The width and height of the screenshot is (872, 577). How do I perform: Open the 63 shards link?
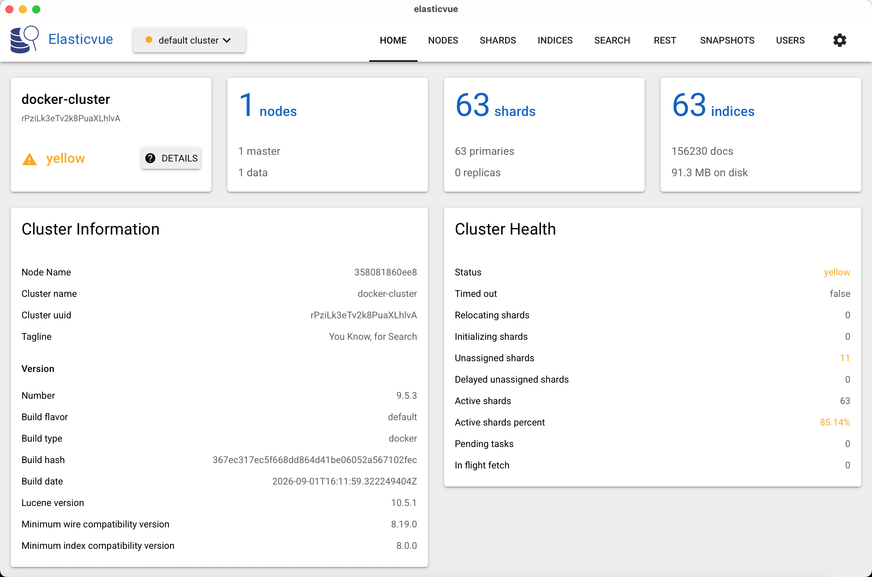click(495, 106)
